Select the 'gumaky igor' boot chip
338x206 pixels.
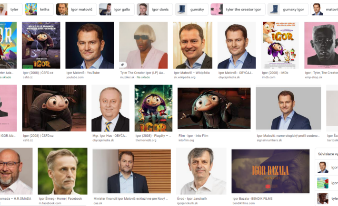tap(288, 9)
